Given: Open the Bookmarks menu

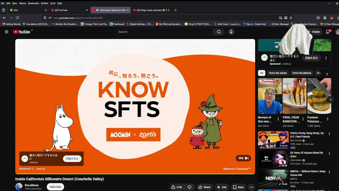Looking at the screenshot, I should [33, 3].
